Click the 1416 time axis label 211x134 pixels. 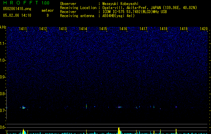pyautogui.click(x=123, y=29)
